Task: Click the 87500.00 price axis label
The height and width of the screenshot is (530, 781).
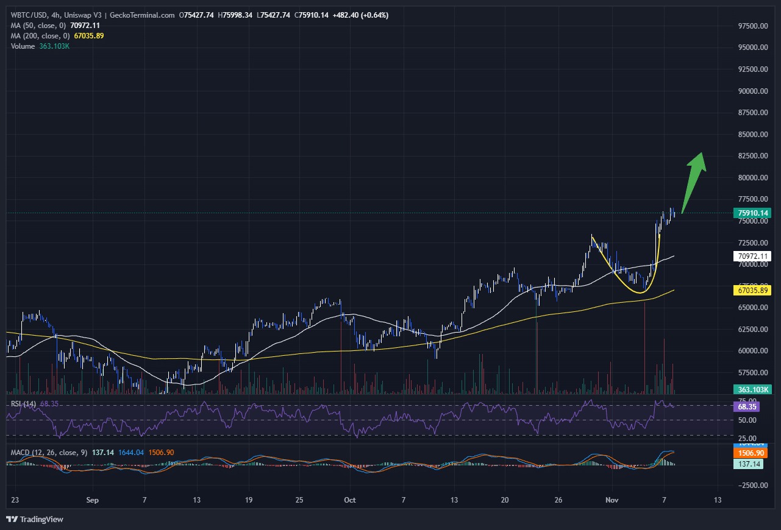Action: point(752,113)
